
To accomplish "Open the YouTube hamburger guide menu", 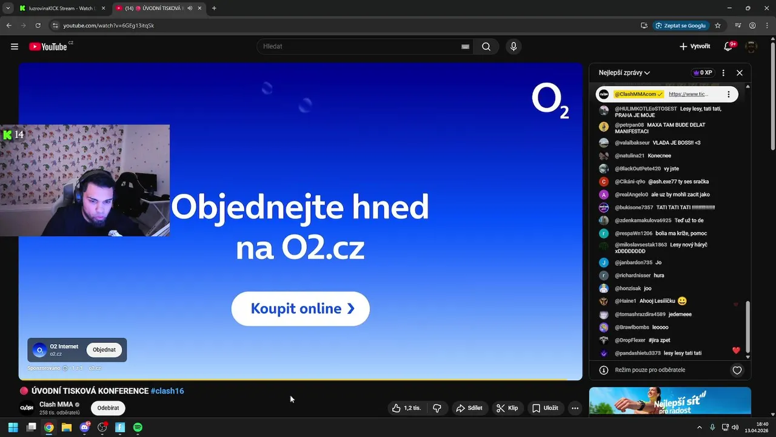I will tap(15, 47).
